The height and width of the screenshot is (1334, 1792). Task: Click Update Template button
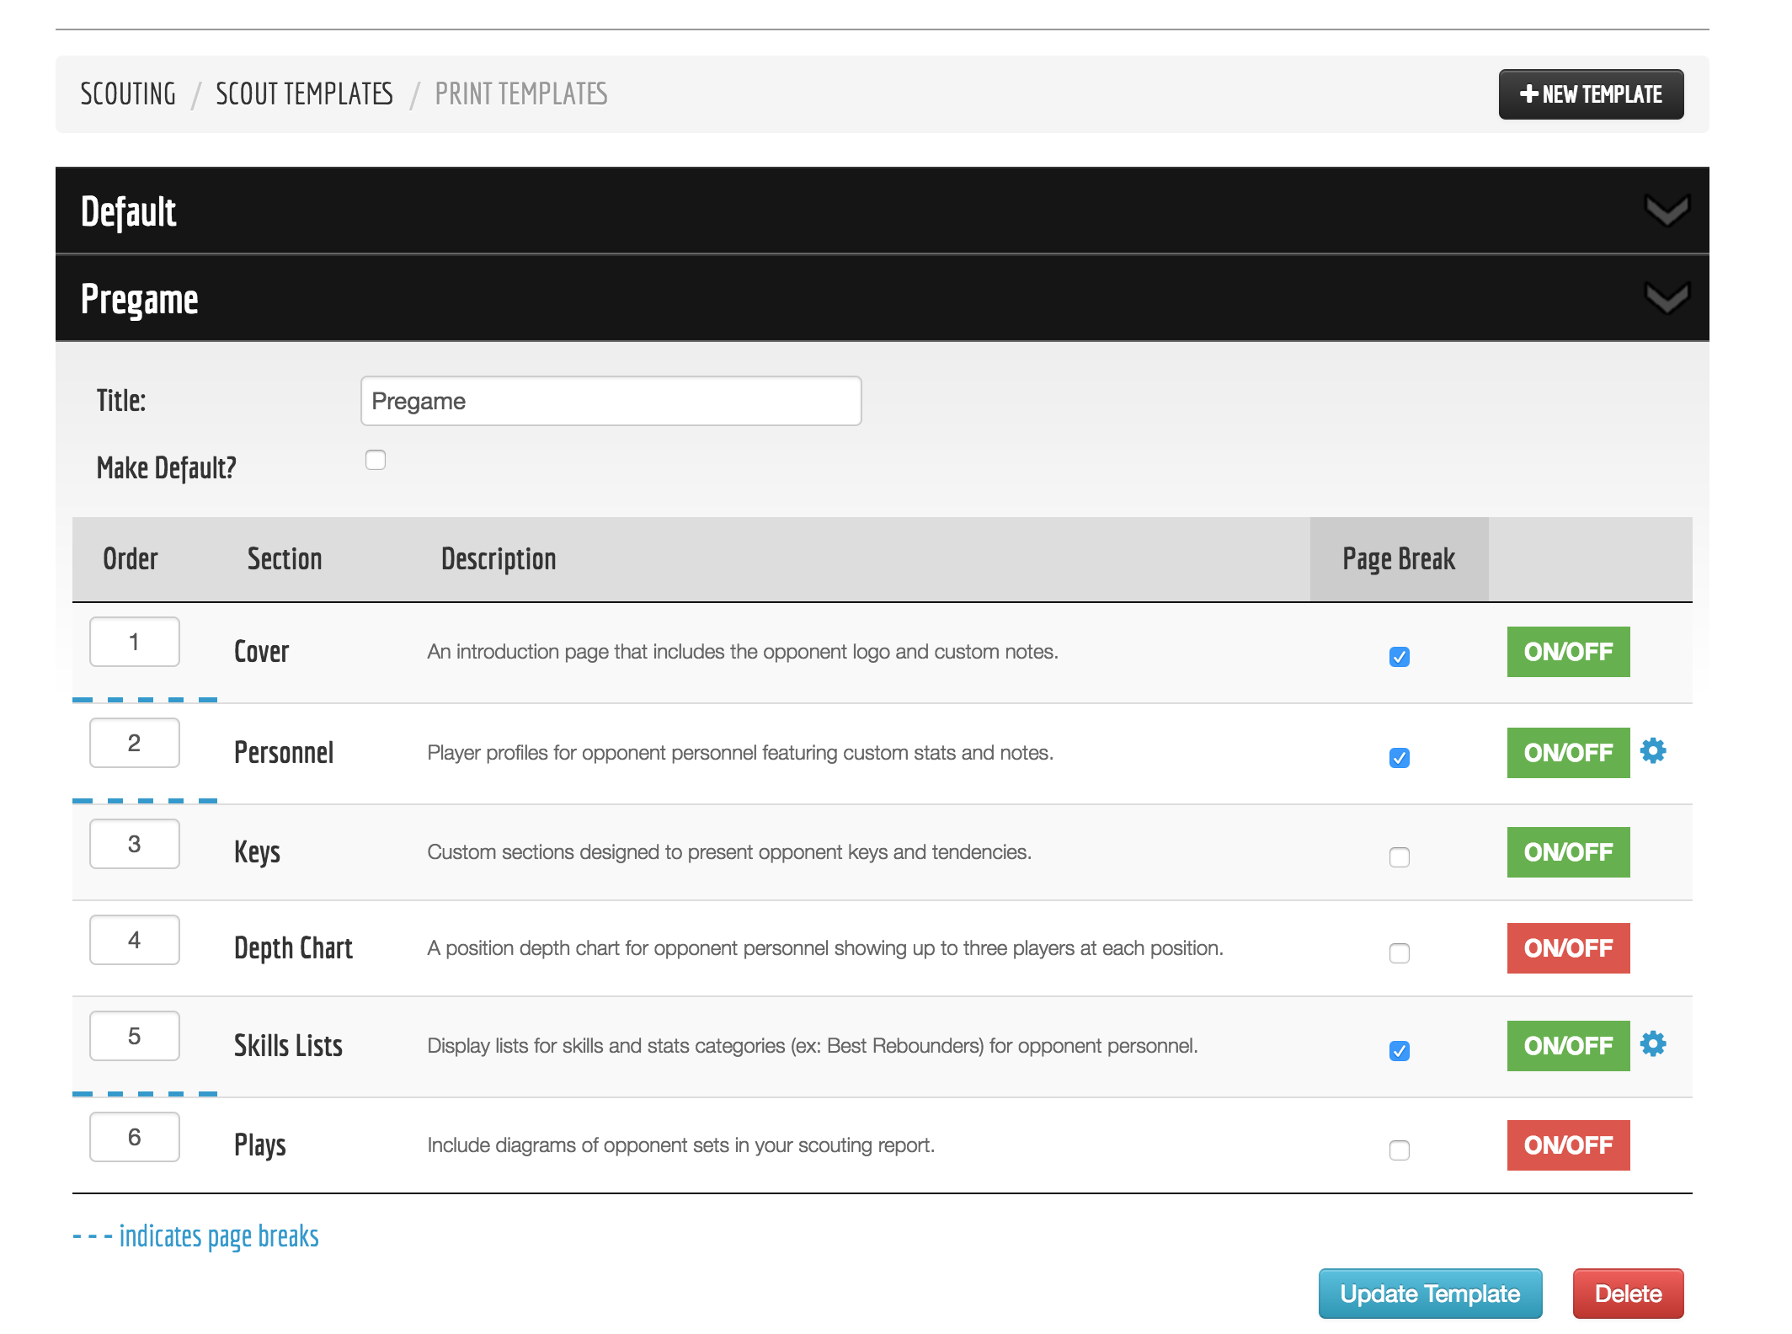click(1429, 1293)
